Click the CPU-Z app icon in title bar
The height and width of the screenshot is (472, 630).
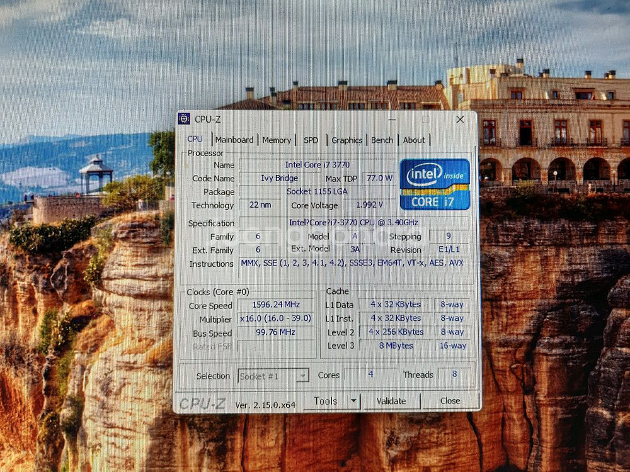point(184,119)
